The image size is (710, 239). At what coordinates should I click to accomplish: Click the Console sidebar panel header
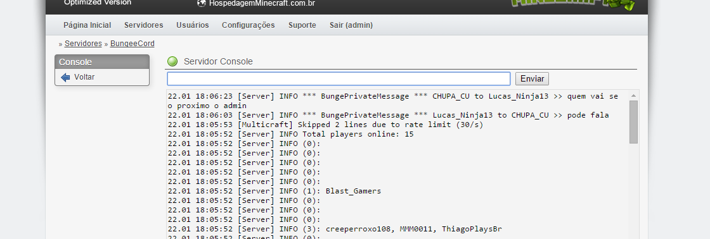tap(102, 62)
